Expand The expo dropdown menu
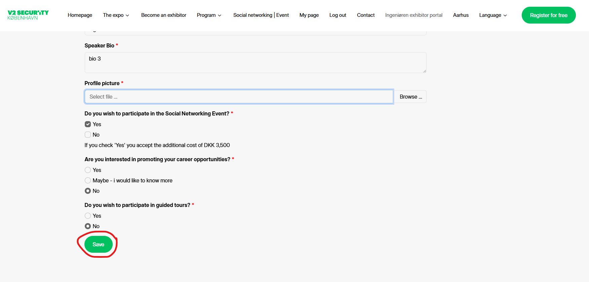The height and width of the screenshot is (282, 589). (116, 15)
